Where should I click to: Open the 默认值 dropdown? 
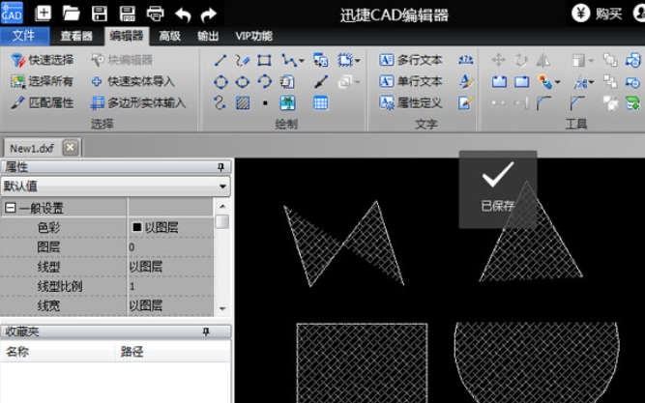(222, 187)
